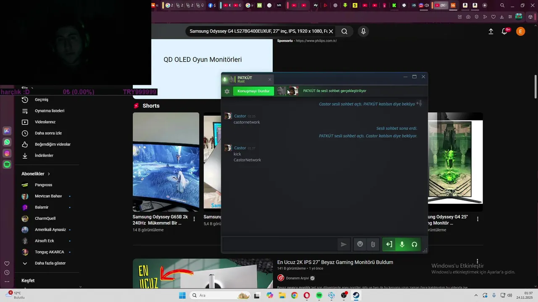Send the chat message with arrow icon

coord(343,245)
